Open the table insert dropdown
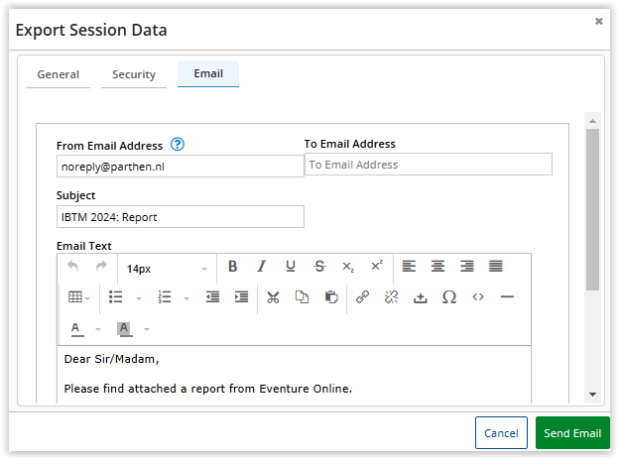Screen dimensions: 618x459 (x=79, y=297)
